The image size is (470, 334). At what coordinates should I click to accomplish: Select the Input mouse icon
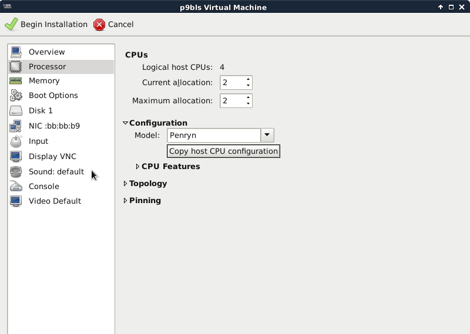(16, 141)
